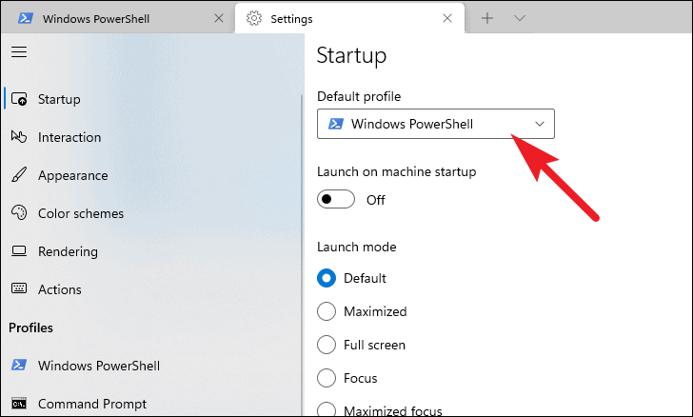Close the Windows PowerShell tab
Viewport: 693px width, 417px height.
tap(219, 18)
